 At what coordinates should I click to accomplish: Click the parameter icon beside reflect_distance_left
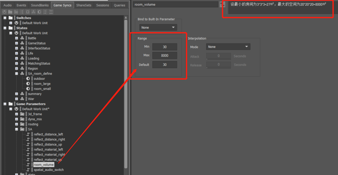[28, 134]
